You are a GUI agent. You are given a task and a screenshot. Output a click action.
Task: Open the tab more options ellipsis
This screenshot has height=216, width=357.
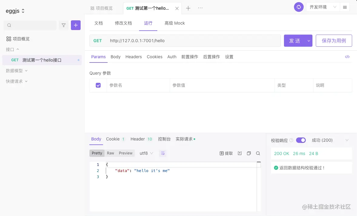tap(200, 8)
